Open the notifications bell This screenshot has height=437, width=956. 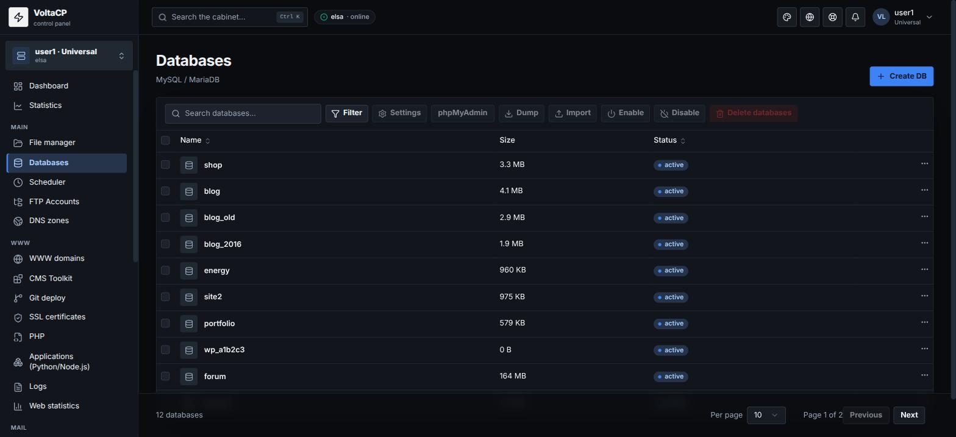point(855,17)
